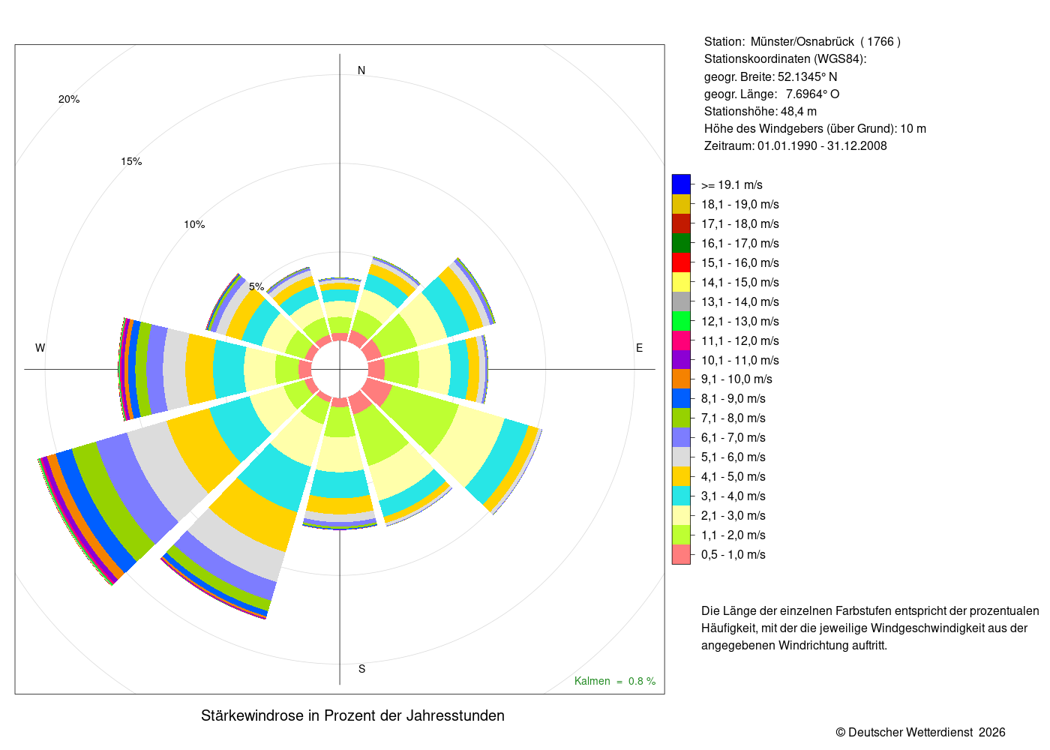Select the olive green 7,1 - 8,0 m/s swatch

tap(681, 418)
